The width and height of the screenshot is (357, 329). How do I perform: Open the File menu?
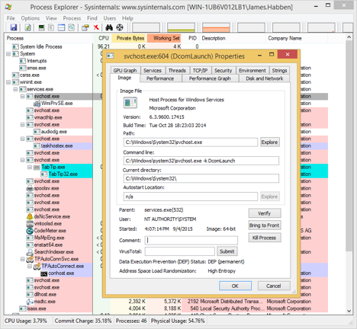[11, 18]
